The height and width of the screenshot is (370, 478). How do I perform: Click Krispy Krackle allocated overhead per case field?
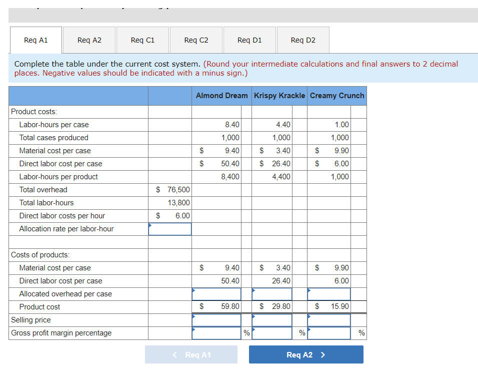pos(272,294)
